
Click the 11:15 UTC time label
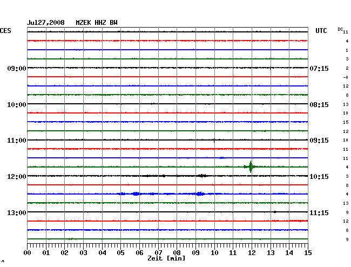click(x=318, y=212)
